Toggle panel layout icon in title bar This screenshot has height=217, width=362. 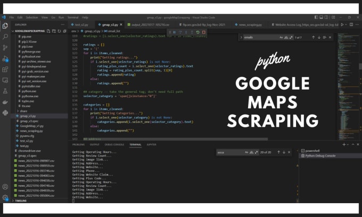click(x=322, y=18)
